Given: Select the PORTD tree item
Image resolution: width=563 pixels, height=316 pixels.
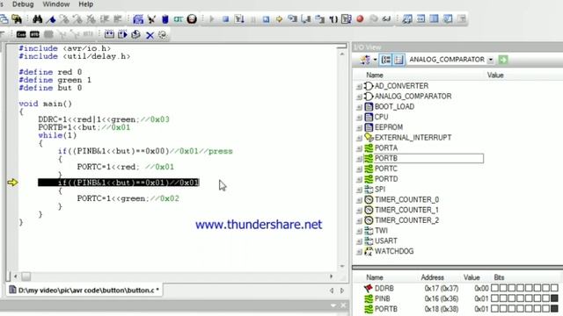Looking at the screenshot, I should [x=386, y=179].
